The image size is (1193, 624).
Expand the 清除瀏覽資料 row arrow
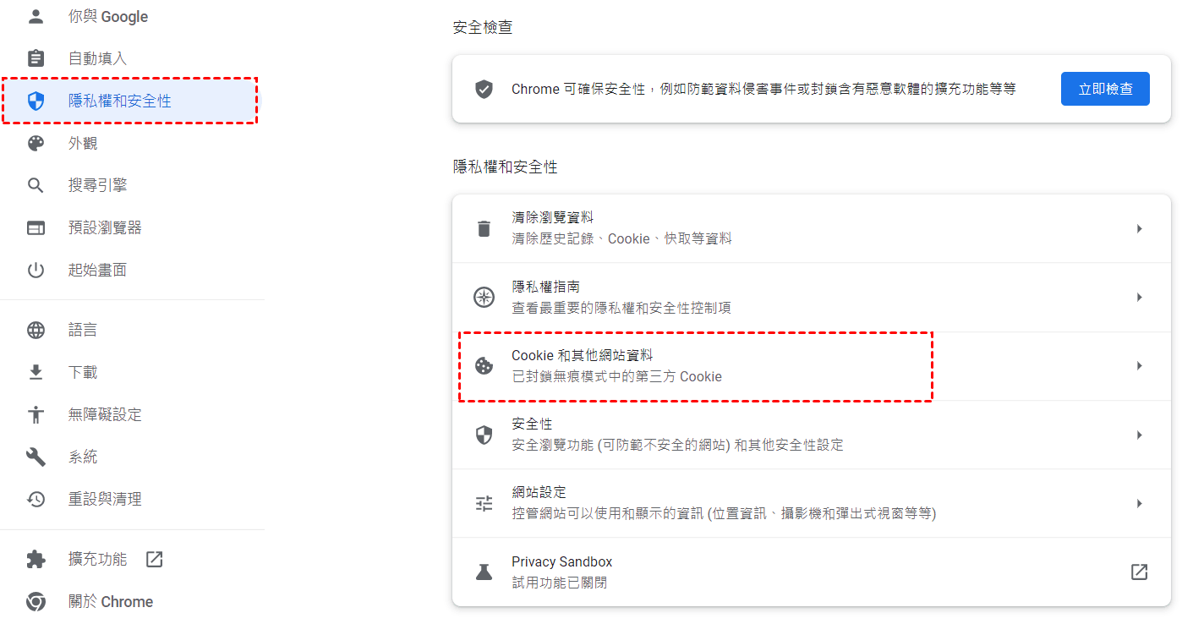pos(1139,228)
